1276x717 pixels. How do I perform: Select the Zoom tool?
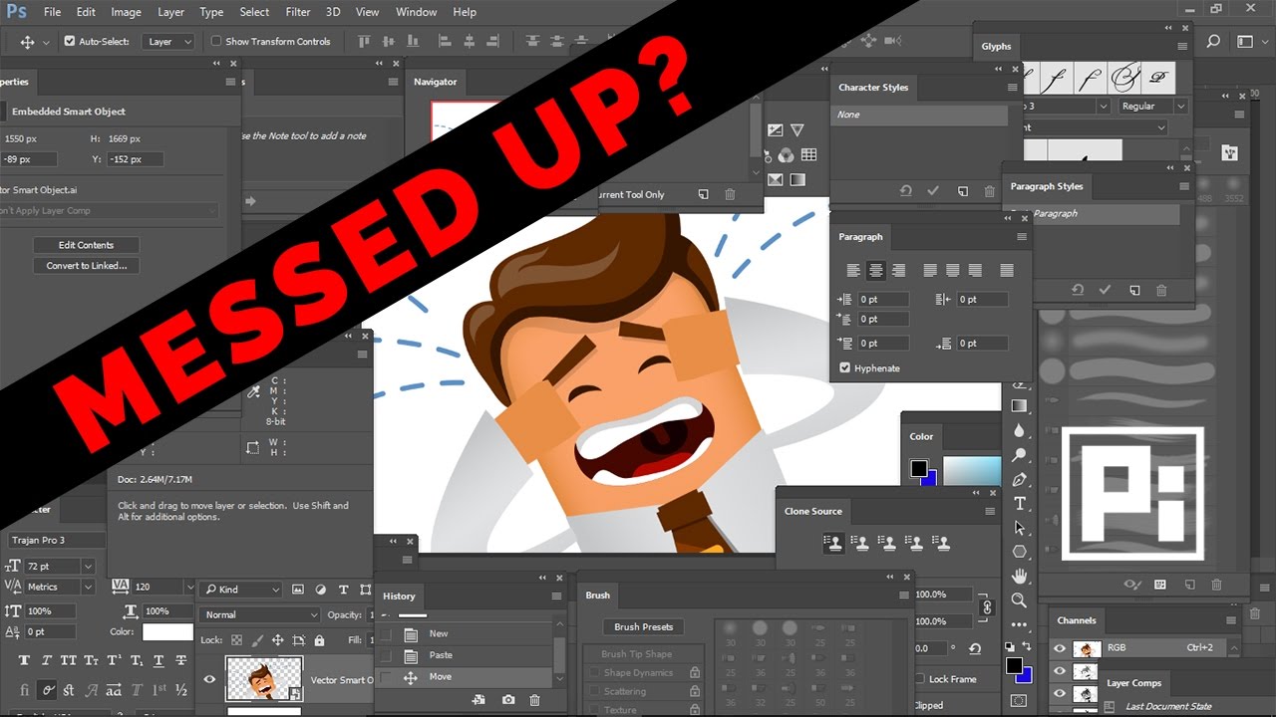[1019, 600]
